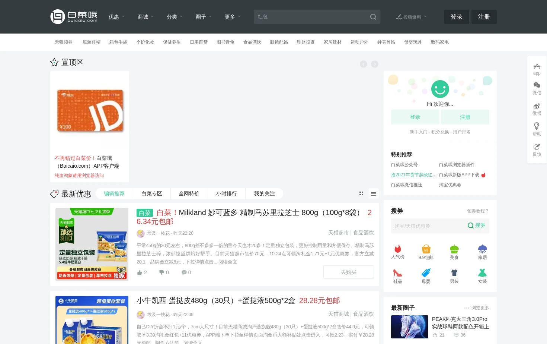The height and width of the screenshot is (344, 547).
Task: Open the JD ¥100 card thumbnail
Action: click(90, 111)
